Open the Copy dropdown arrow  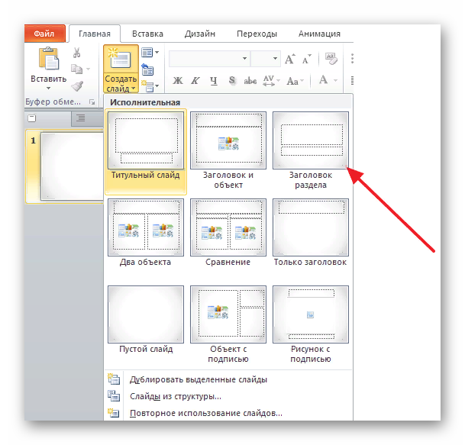[x=88, y=69]
